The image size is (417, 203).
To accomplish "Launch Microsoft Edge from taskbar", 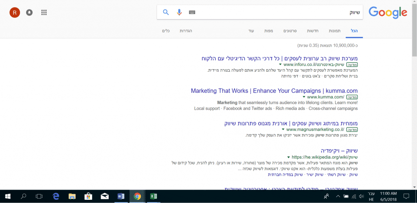I will [55, 196].
